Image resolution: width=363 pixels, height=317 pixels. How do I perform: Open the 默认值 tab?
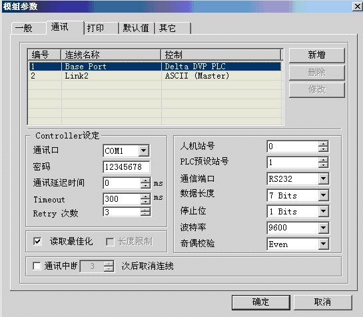tap(137, 29)
